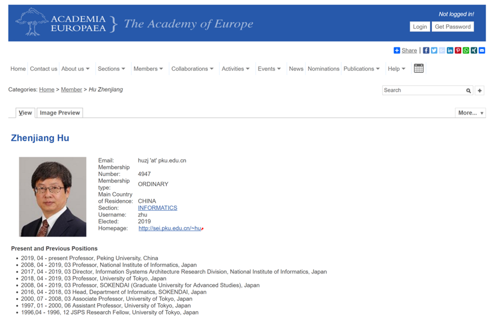Viewport: 495px width, 322px height.
Task: Share page on Facebook icon
Action: [x=426, y=50]
